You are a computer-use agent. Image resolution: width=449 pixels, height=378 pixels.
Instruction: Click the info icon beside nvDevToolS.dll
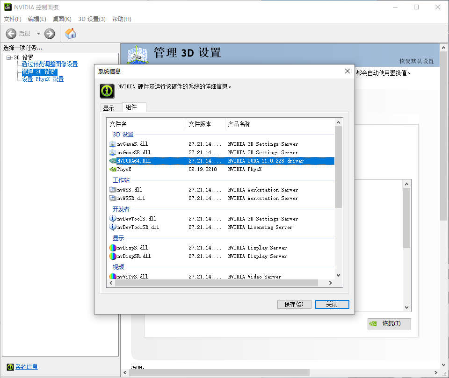point(113,219)
